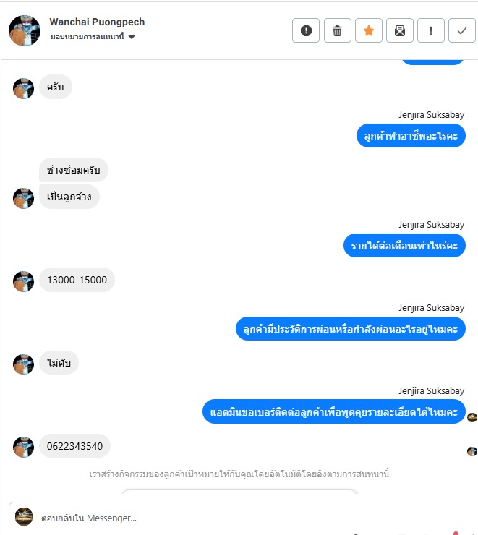478x535 pixels.
Task: Mark conversation as priority with exclamation icon
Action: (x=430, y=30)
